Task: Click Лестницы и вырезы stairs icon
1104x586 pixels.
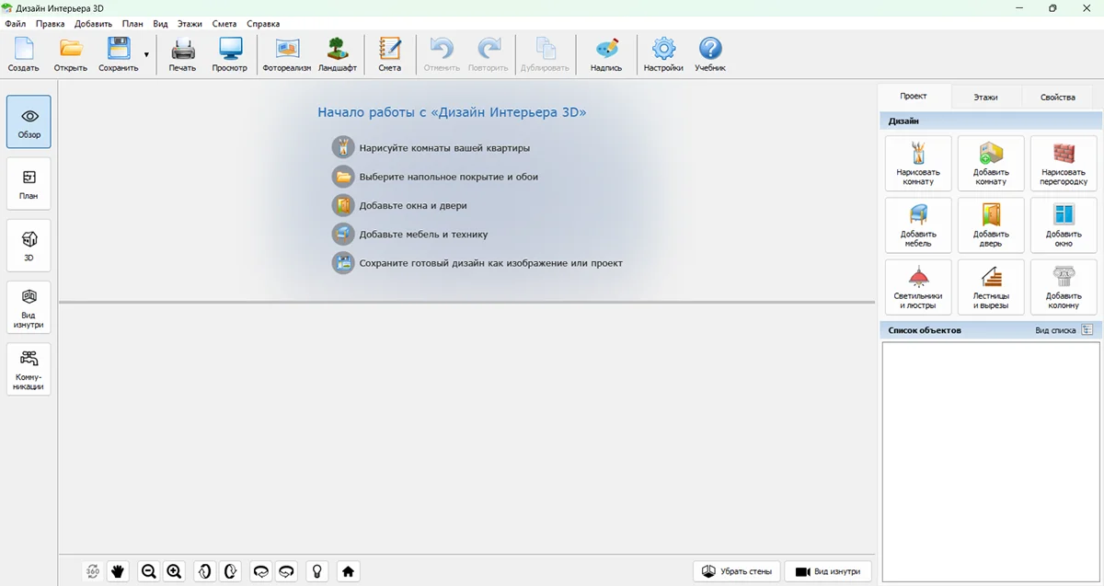Action: tap(991, 287)
